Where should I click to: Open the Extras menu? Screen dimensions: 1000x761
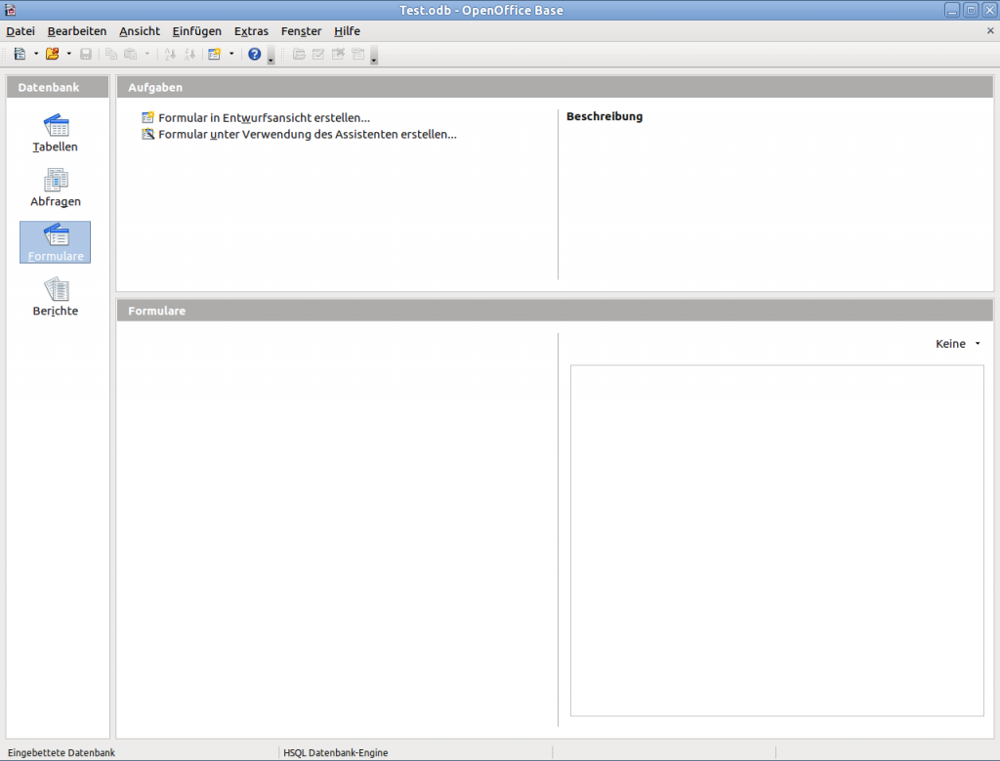point(251,30)
